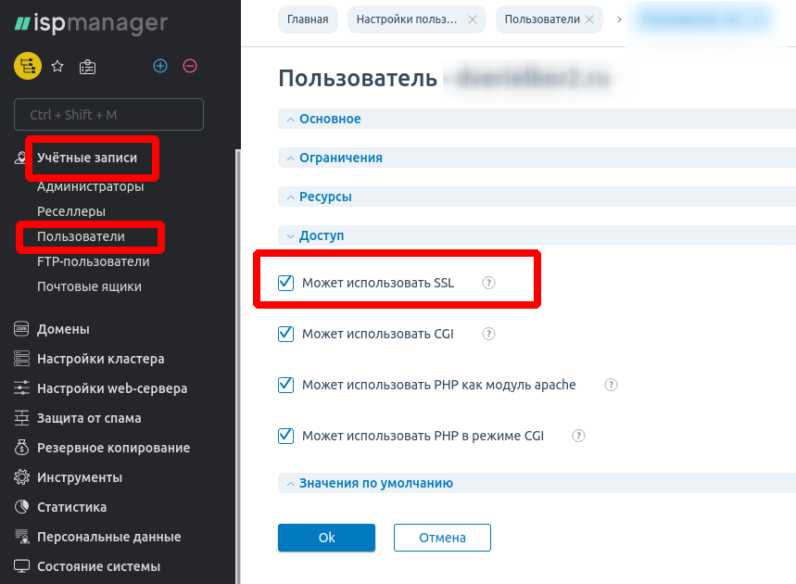Click help icon beside PHP apache module
Image resolution: width=796 pixels, height=584 pixels.
click(x=611, y=385)
